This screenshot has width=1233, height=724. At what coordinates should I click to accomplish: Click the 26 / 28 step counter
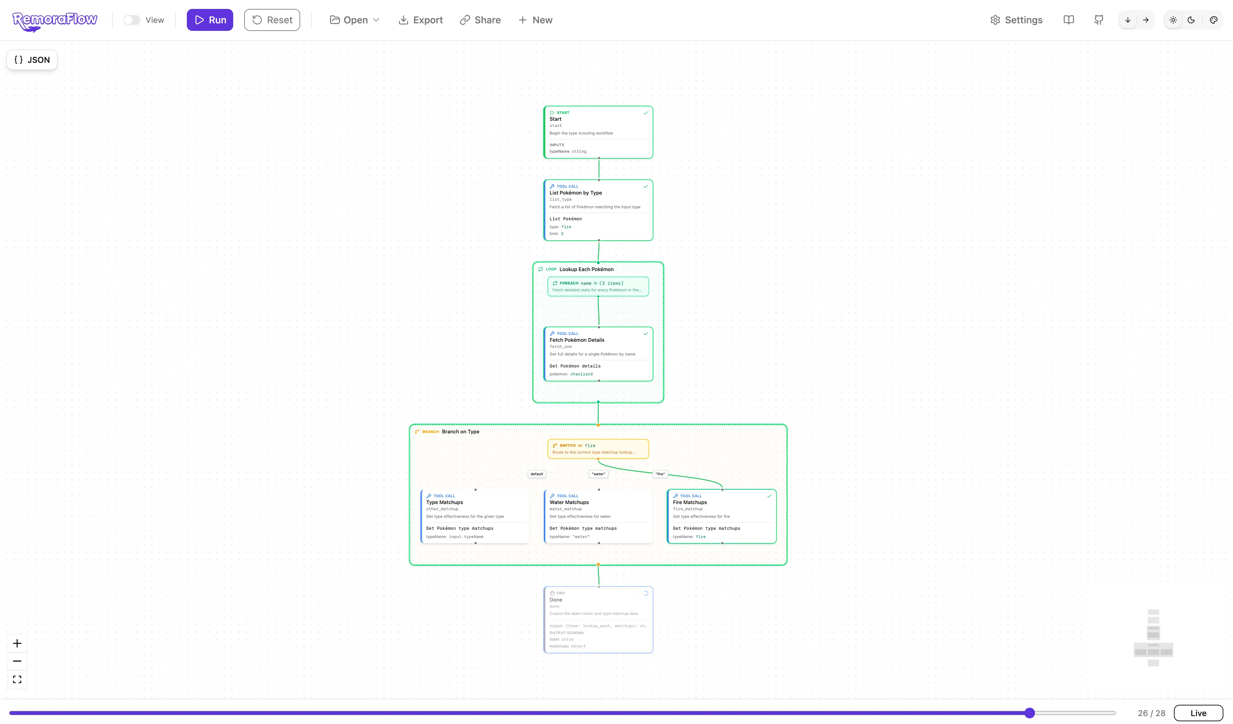coord(1151,713)
